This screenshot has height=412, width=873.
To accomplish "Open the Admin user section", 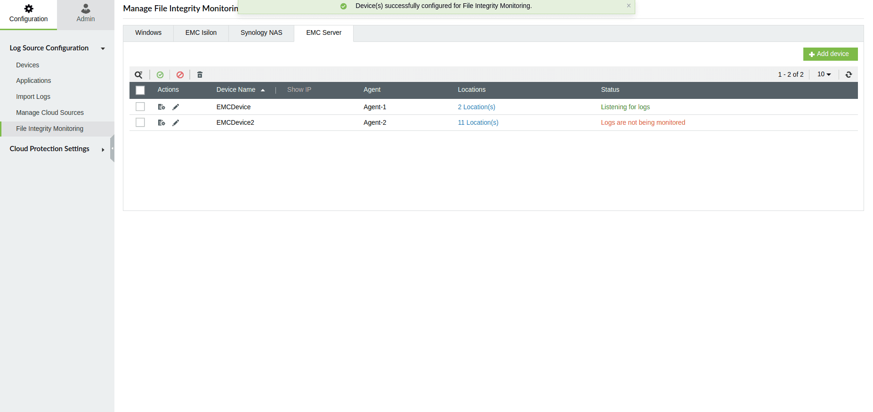I will (86, 14).
